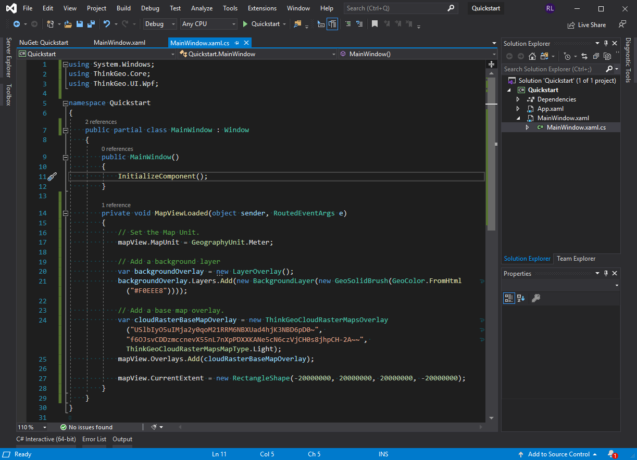
Task: Click the split editor icon above the scrollbar
Action: point(491,64)
